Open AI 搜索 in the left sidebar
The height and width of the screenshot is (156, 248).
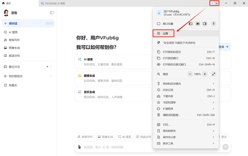(x=28, y=32)
